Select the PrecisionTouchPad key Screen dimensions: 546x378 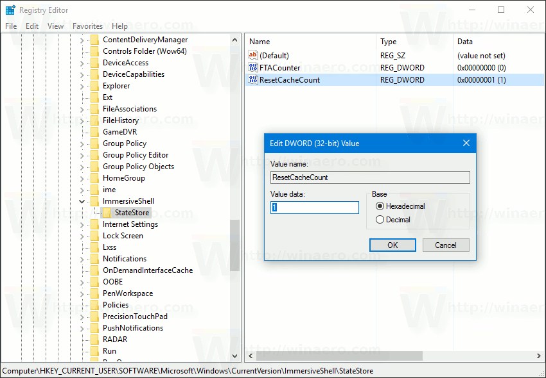135,316
